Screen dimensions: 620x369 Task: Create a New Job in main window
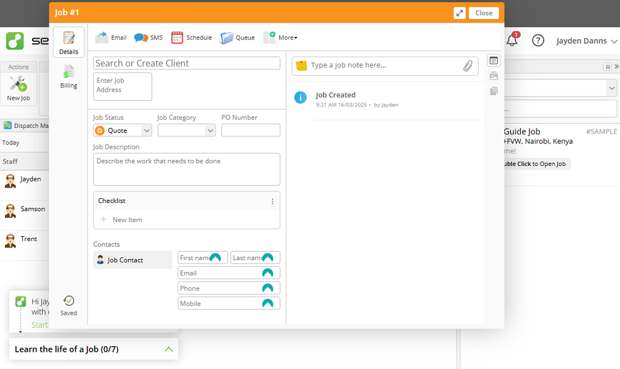coord(18,89)
